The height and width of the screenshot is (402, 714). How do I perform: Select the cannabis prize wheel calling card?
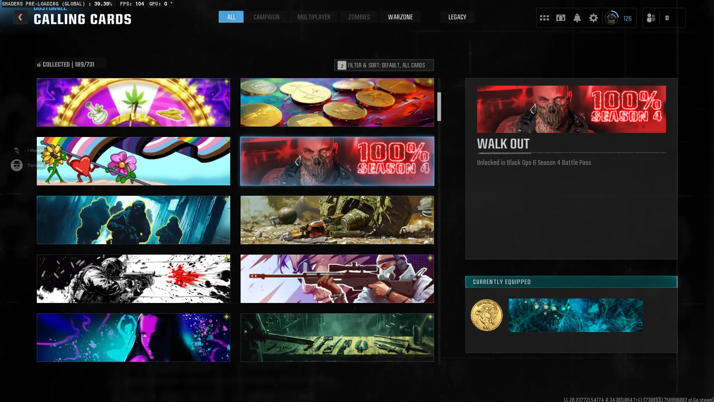134,102
